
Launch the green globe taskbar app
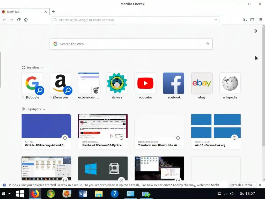point(51,194)
